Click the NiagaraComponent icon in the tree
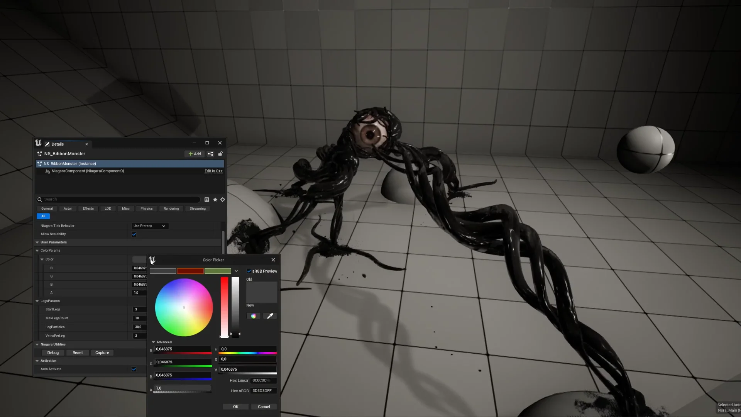Viewport: 741px width, 417px height. (47, 171)
